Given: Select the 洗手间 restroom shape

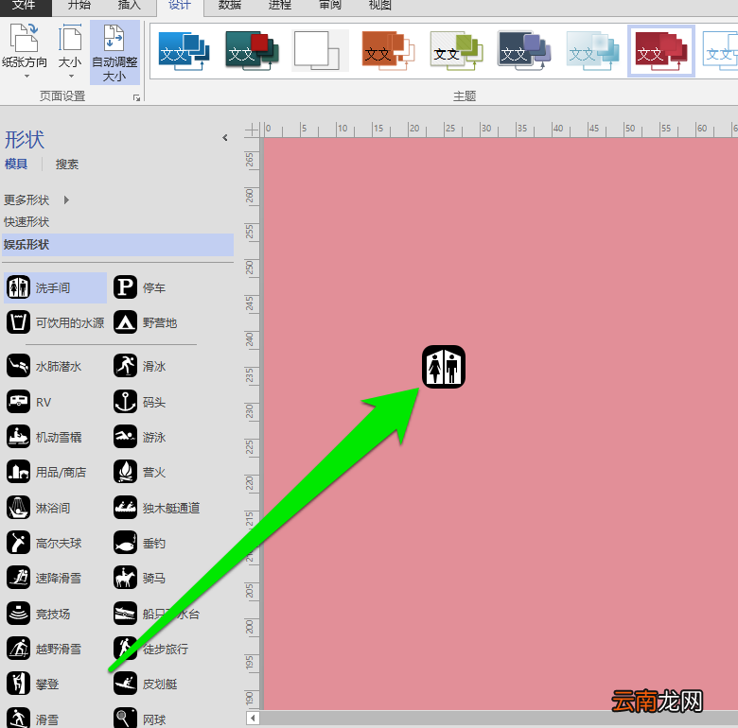Looking at the screenshot, I should 56,287.
